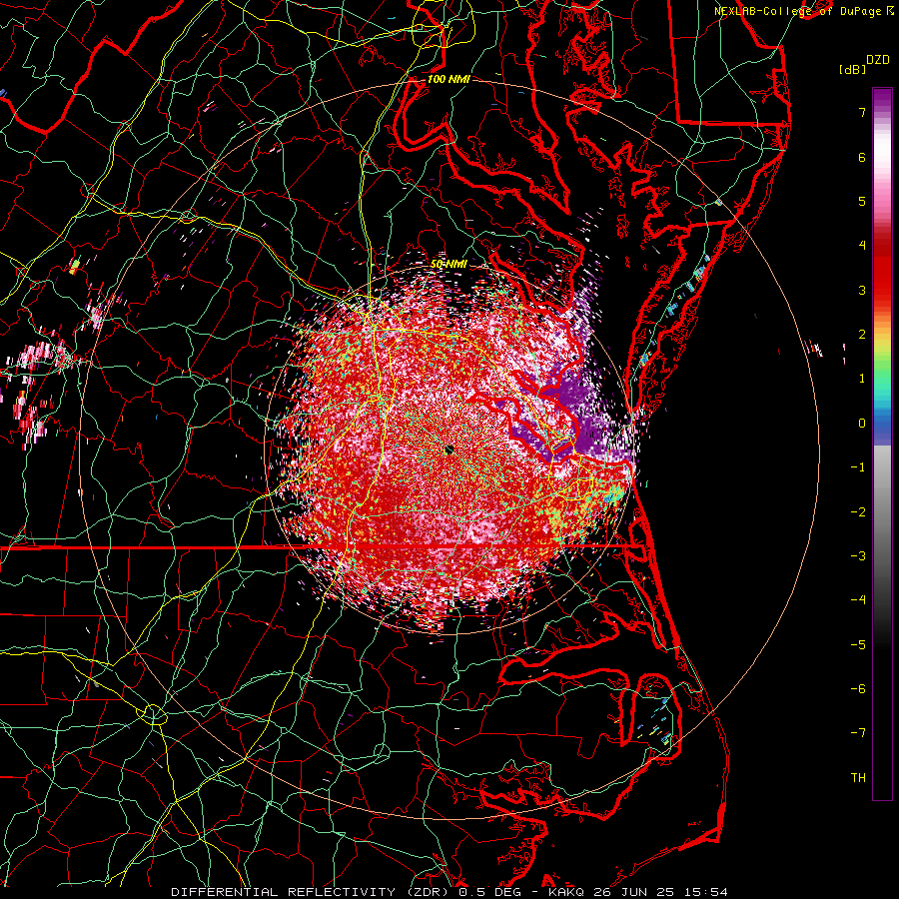899x899 pixels.
Task: Click the scale tick label 0
Action: 862,424
